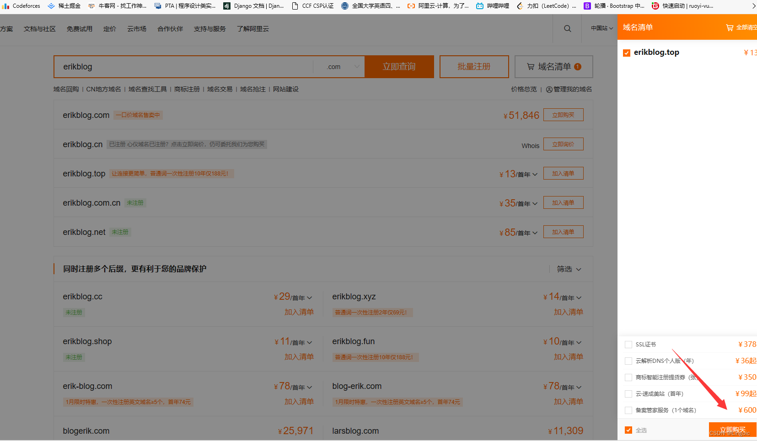Open the 稀土掘金 bookmark
The image size is (757, 441).
64,6
